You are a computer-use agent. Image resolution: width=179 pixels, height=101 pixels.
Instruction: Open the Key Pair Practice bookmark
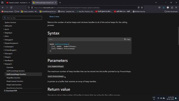click(x=85, y=12)
